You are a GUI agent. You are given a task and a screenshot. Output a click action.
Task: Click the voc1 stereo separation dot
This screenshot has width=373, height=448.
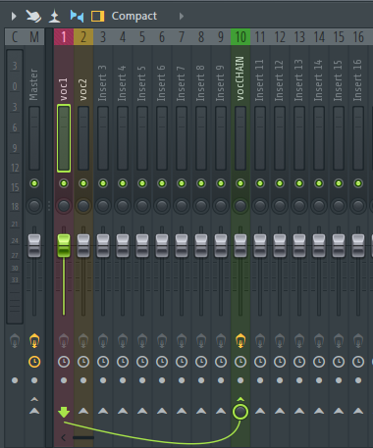pos(64,380)
